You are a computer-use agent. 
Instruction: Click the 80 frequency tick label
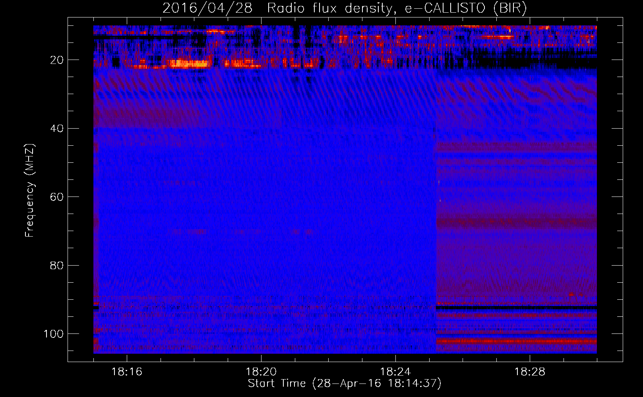[57, 265]
